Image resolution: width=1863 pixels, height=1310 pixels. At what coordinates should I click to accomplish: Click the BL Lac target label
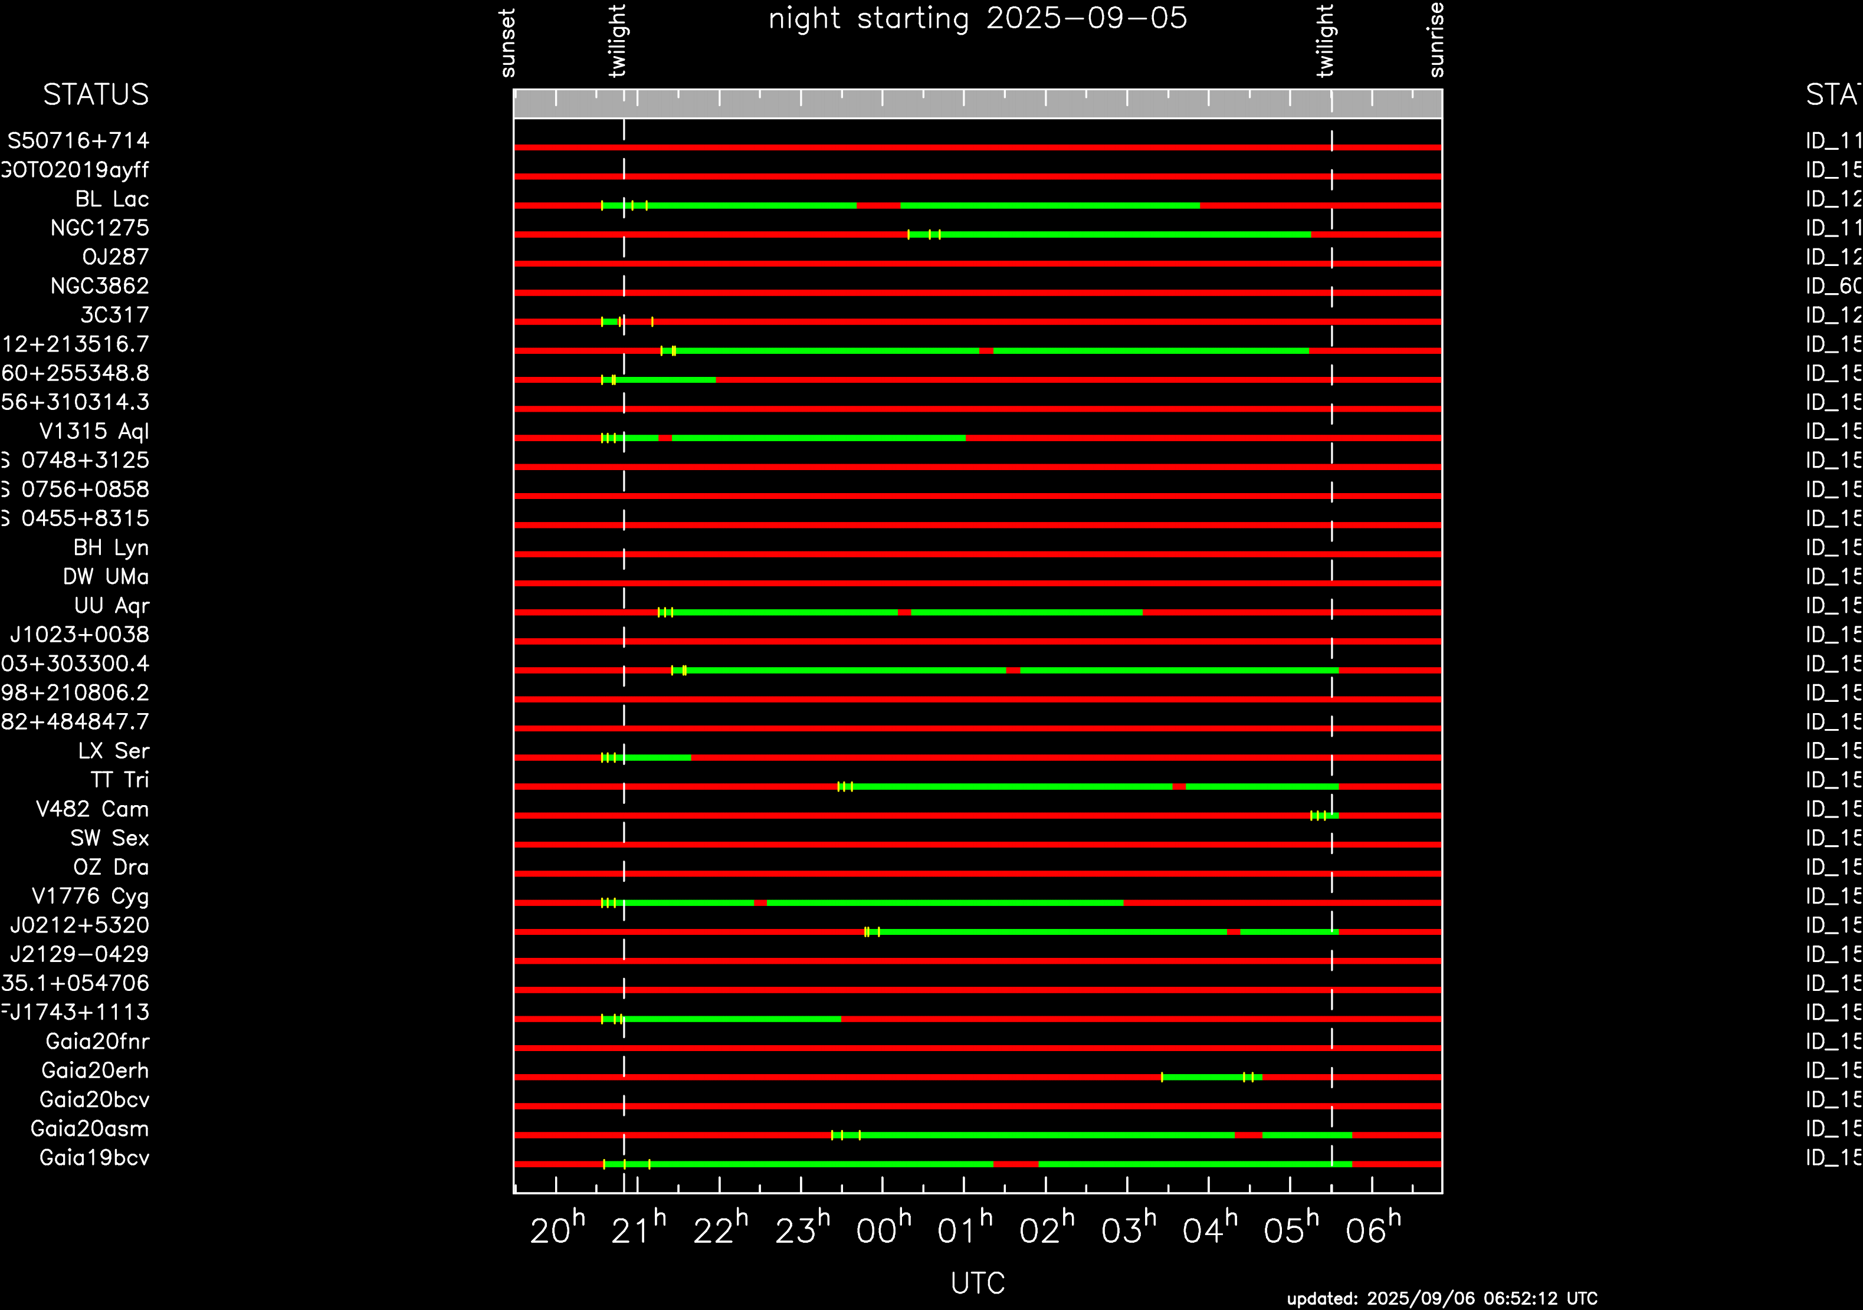(112, 199)
